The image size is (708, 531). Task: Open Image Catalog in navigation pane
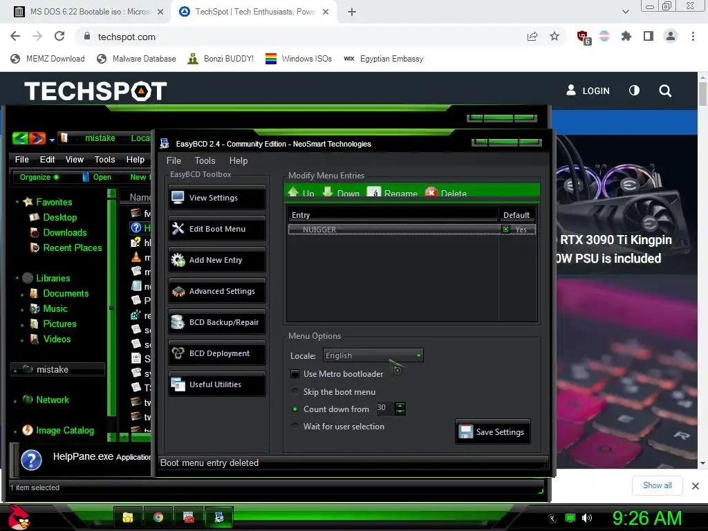point(64,430)
